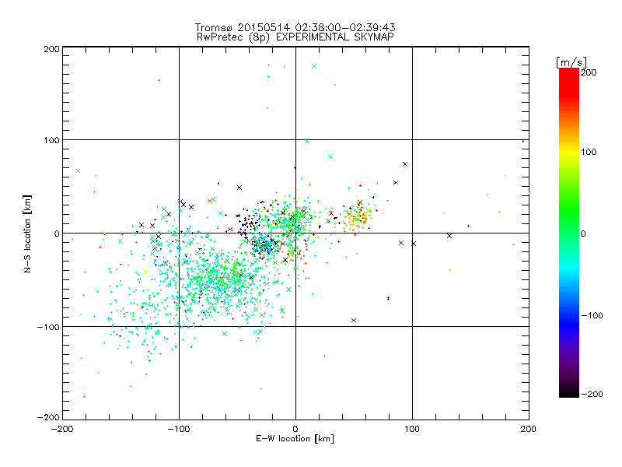Click the x-axis tick label '0'
This screenshot has width=622, height=467.
pos(295,429)
